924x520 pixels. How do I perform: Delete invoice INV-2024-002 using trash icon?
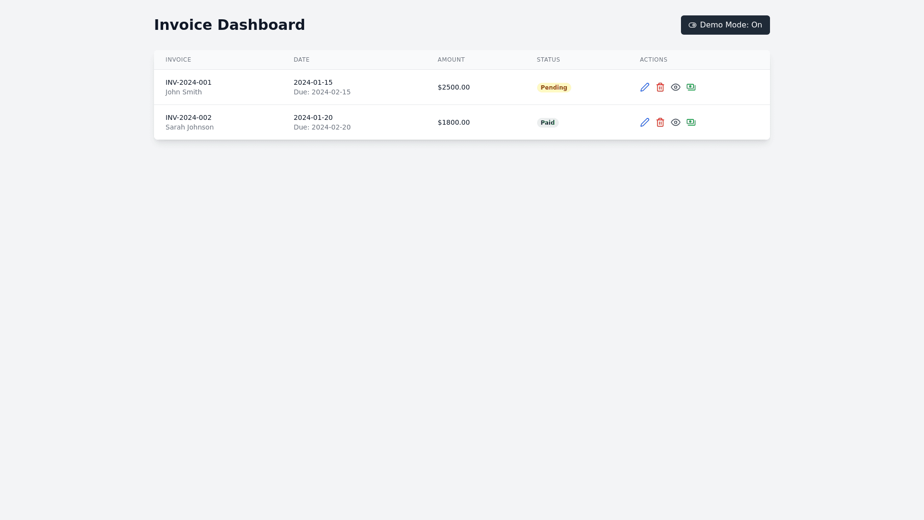pos(660,122)
